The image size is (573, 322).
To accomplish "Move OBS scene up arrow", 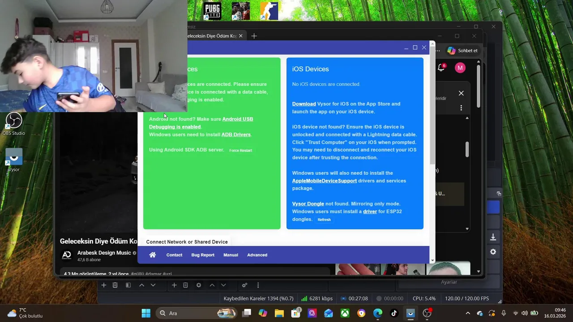I will tap(141, 285).
